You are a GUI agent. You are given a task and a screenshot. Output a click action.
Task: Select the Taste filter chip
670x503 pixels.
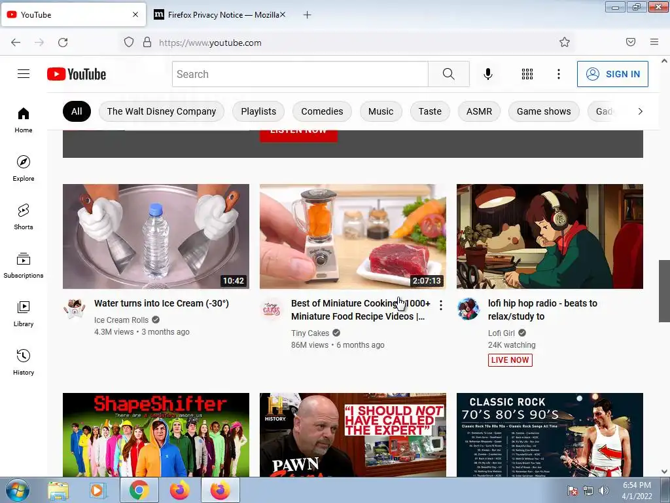pyautogui.click(x=430, y=111)
